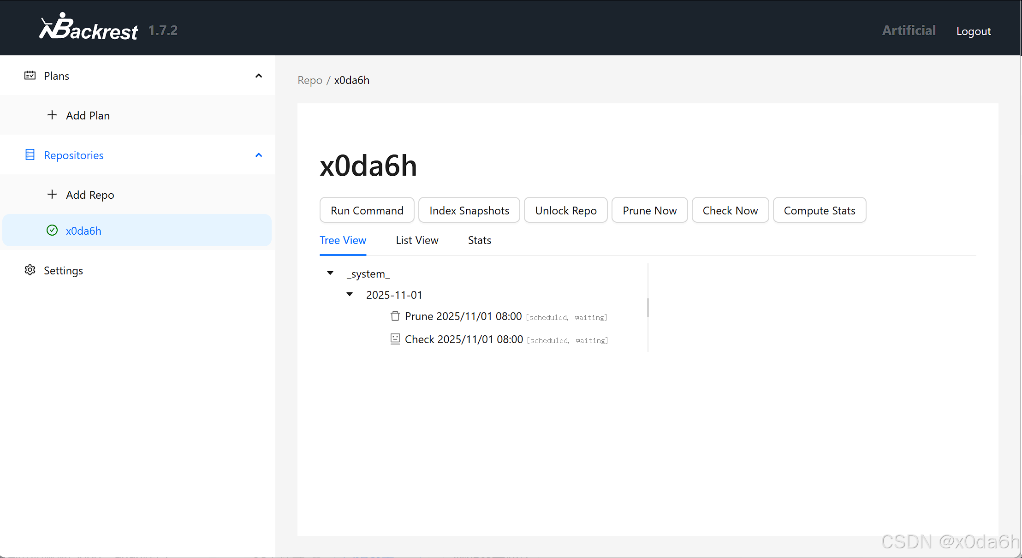Click Logout in the header

tap(973, 31)
